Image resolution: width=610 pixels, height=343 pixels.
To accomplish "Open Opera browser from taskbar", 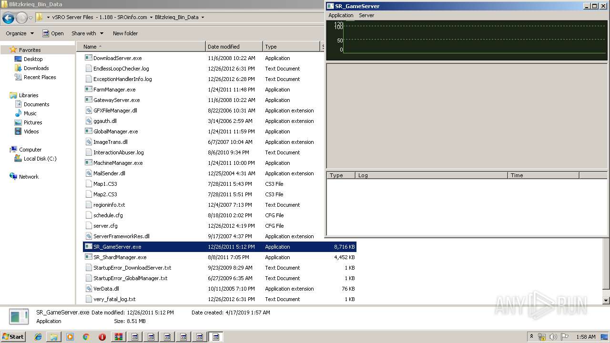I will tap(102, 337).
